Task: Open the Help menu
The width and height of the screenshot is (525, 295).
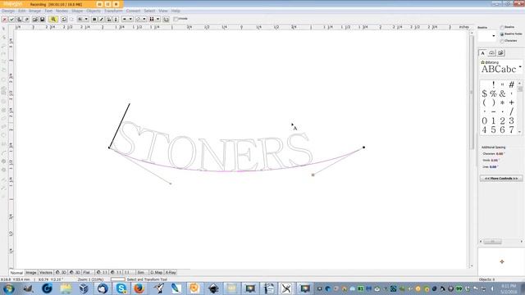Action: coord(176,11)
